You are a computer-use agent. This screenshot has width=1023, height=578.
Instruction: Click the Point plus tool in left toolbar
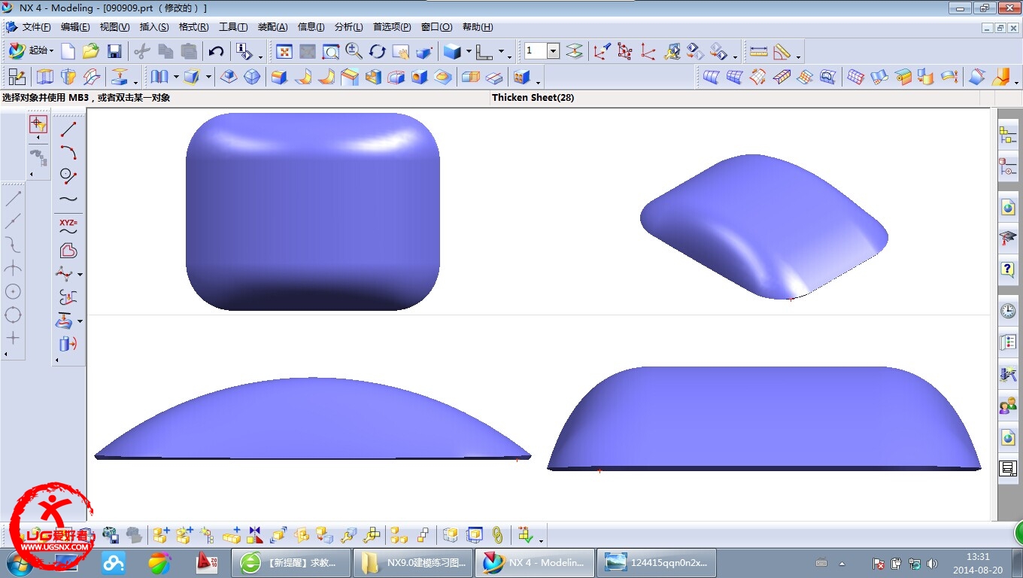point(13,338)
